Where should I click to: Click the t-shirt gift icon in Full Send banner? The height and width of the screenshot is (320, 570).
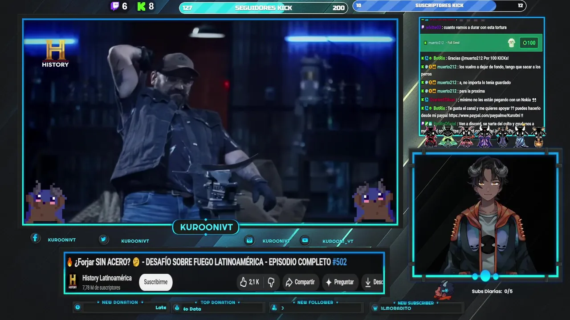pos(512,43)
